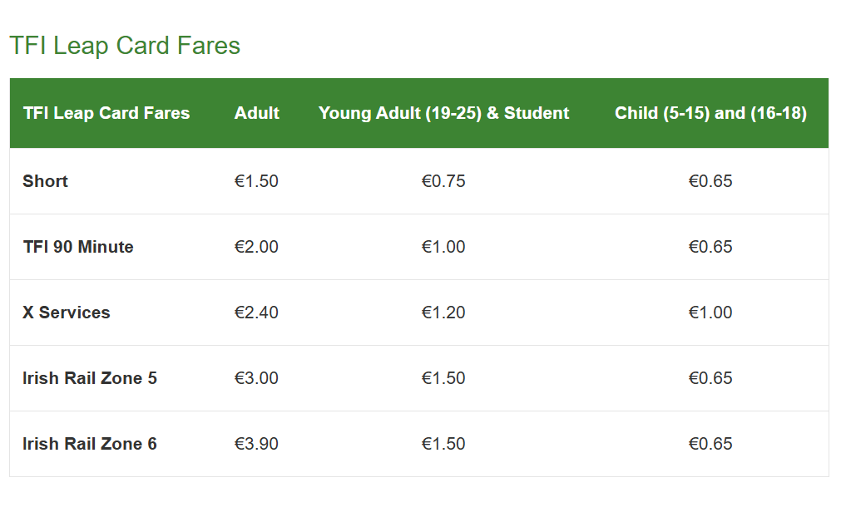Click the €1.00 young adult 90 Minute fare
This screenshot has height=512, width=846.
[443, 247]
